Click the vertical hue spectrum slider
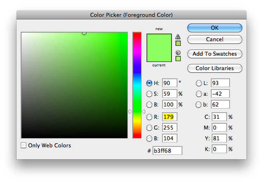 click(137, 85)
